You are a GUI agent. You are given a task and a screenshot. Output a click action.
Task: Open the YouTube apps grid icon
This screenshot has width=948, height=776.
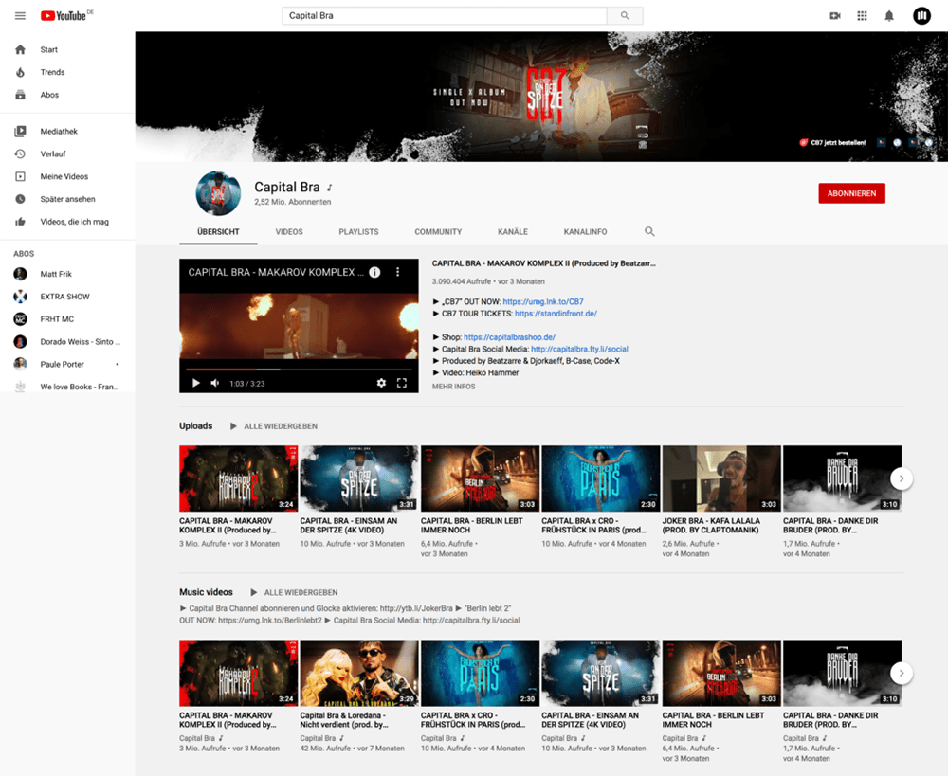coord(862,16)
